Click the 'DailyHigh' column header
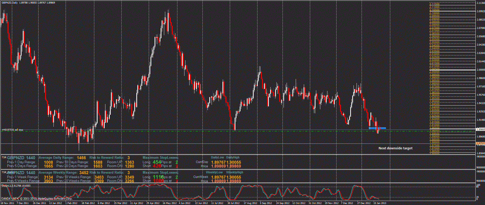 coord(233,157)
